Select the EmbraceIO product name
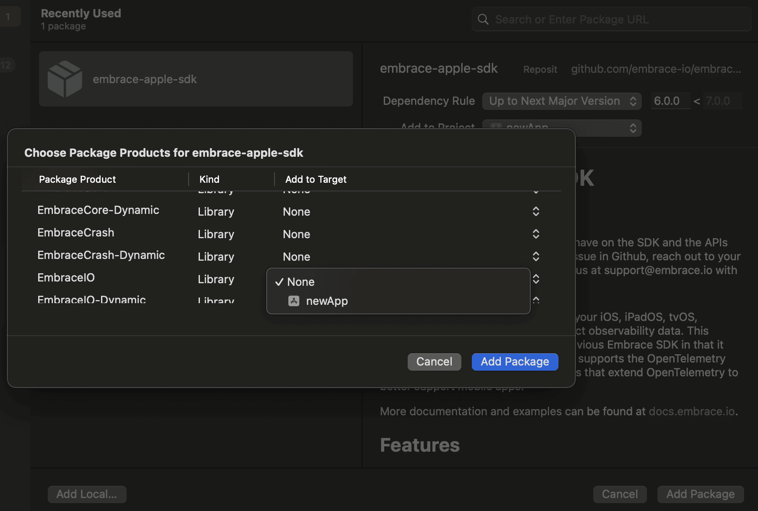758x511 pixels. click(x=66, y=278)
